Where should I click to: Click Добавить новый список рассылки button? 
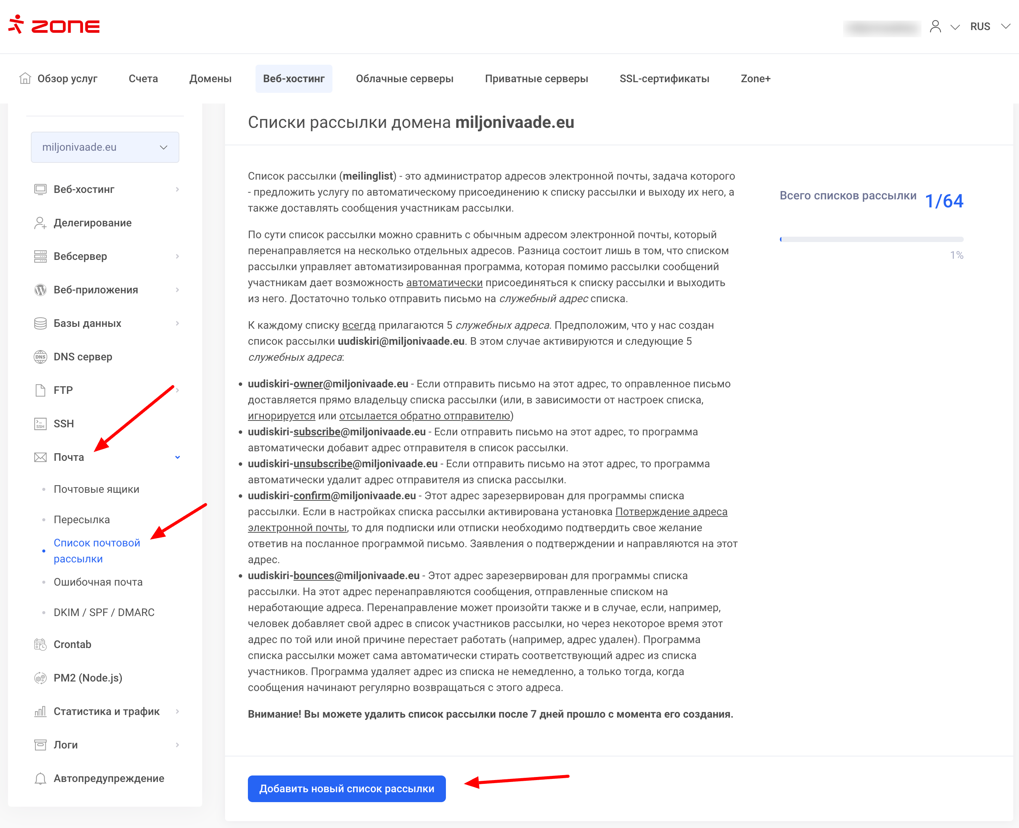pos(347,788)
